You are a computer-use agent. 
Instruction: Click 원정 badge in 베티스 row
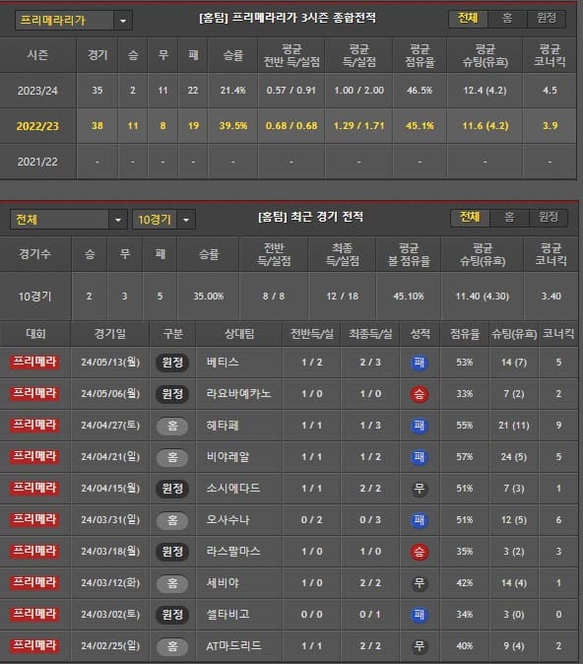point(172,363)
